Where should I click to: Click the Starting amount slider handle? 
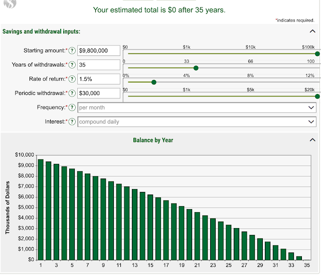coord(317,53)
